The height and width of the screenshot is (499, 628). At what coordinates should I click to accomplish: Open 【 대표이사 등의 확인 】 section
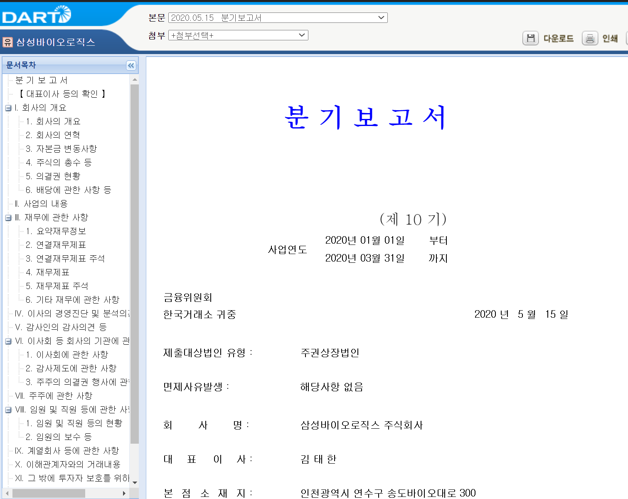click(x=62, y=94)
